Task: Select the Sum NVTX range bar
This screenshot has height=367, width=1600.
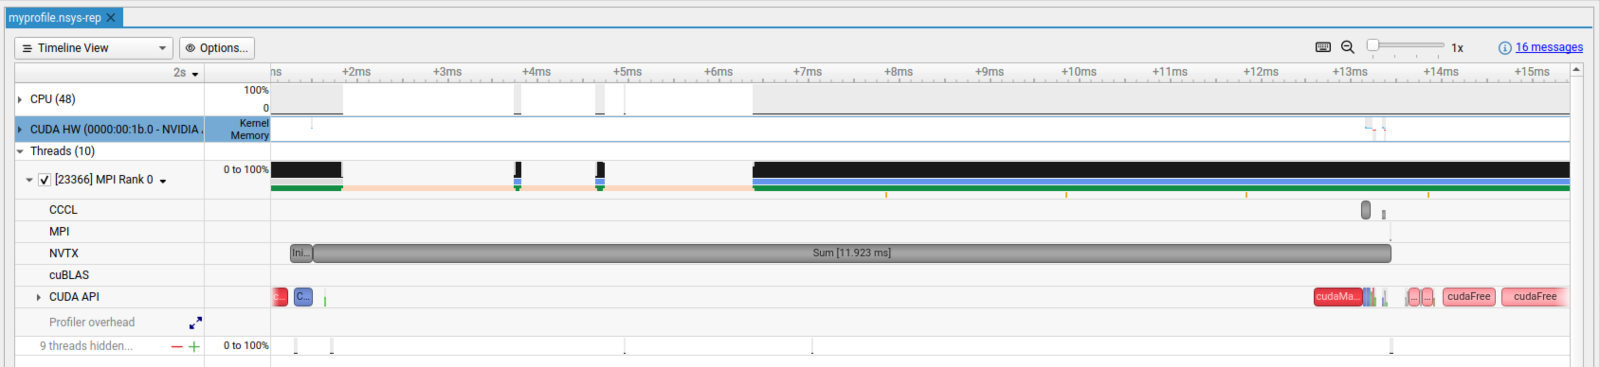Action: [851, 253]
